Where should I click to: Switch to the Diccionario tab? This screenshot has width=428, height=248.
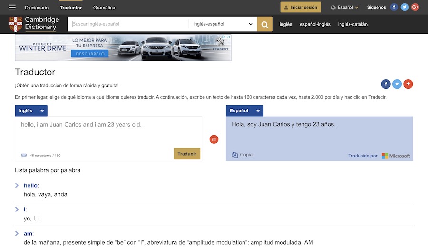click(x=37, y=8)
